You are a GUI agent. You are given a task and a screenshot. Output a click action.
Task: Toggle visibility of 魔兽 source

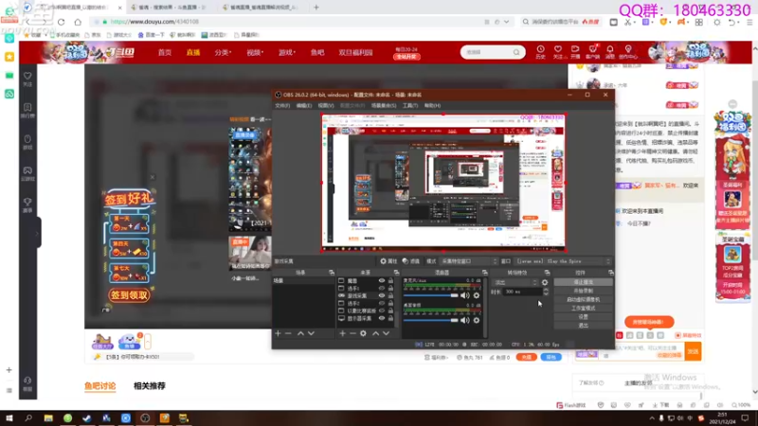tap(382, 280)
